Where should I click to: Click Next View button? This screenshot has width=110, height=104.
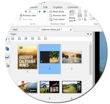click(x=26, y=19)
